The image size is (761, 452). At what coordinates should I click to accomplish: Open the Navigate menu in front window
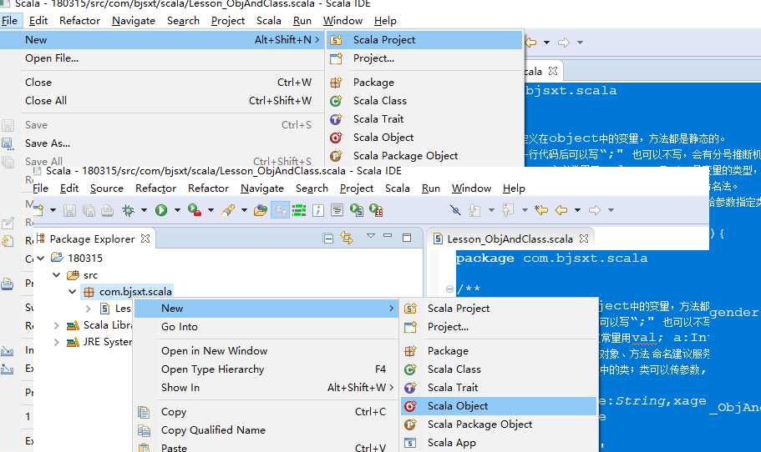pos(262,188)
